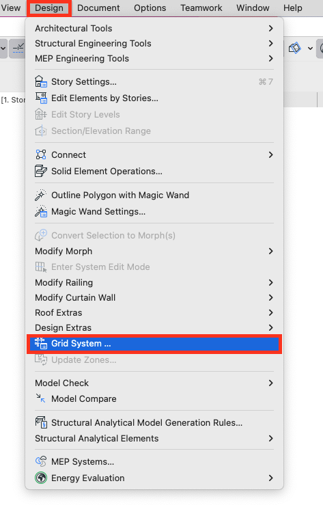
Task: Open the dropdown arrow beside the 3D view icon
Action: point(310,49)
